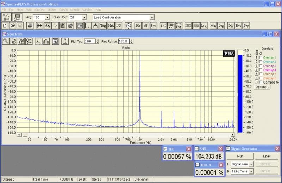Click the Scp scope toolbar button
The height and width of the screenshot is (183, 282).
point(246,26)
